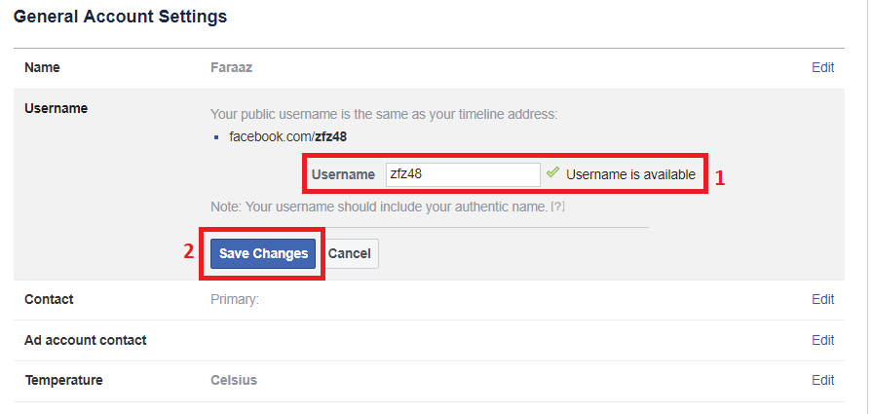
Task: Click the Save Changes button
Action: (x=263, y=253)
